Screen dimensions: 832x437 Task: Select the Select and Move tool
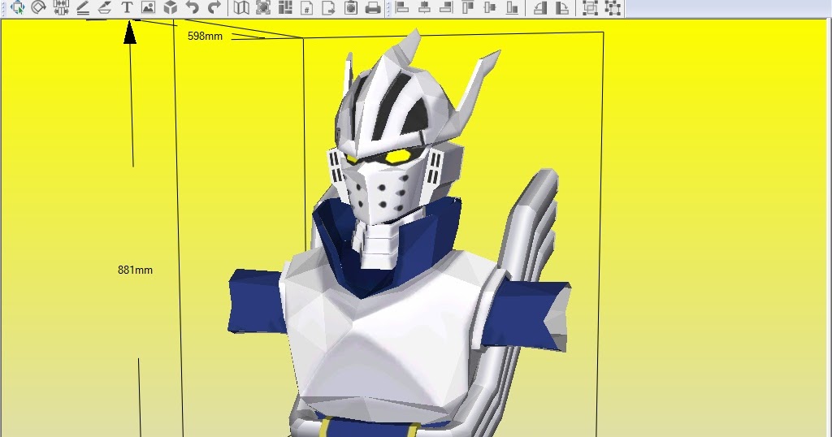(x=18, y=7)
